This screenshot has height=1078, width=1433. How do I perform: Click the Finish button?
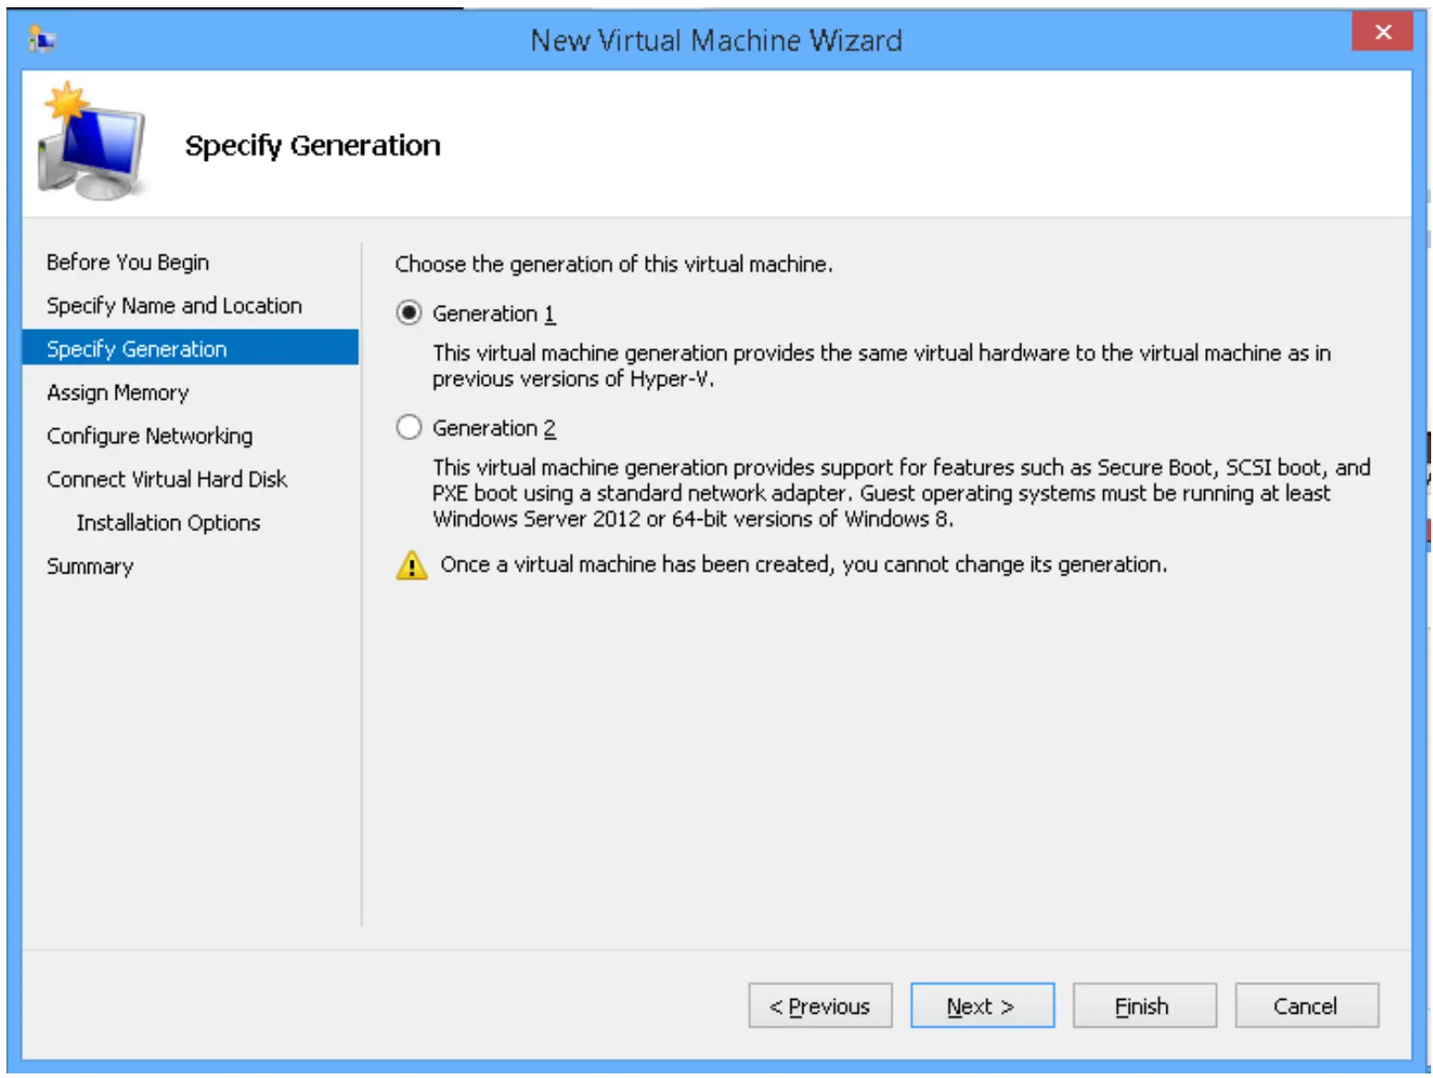point(1144,1006)
